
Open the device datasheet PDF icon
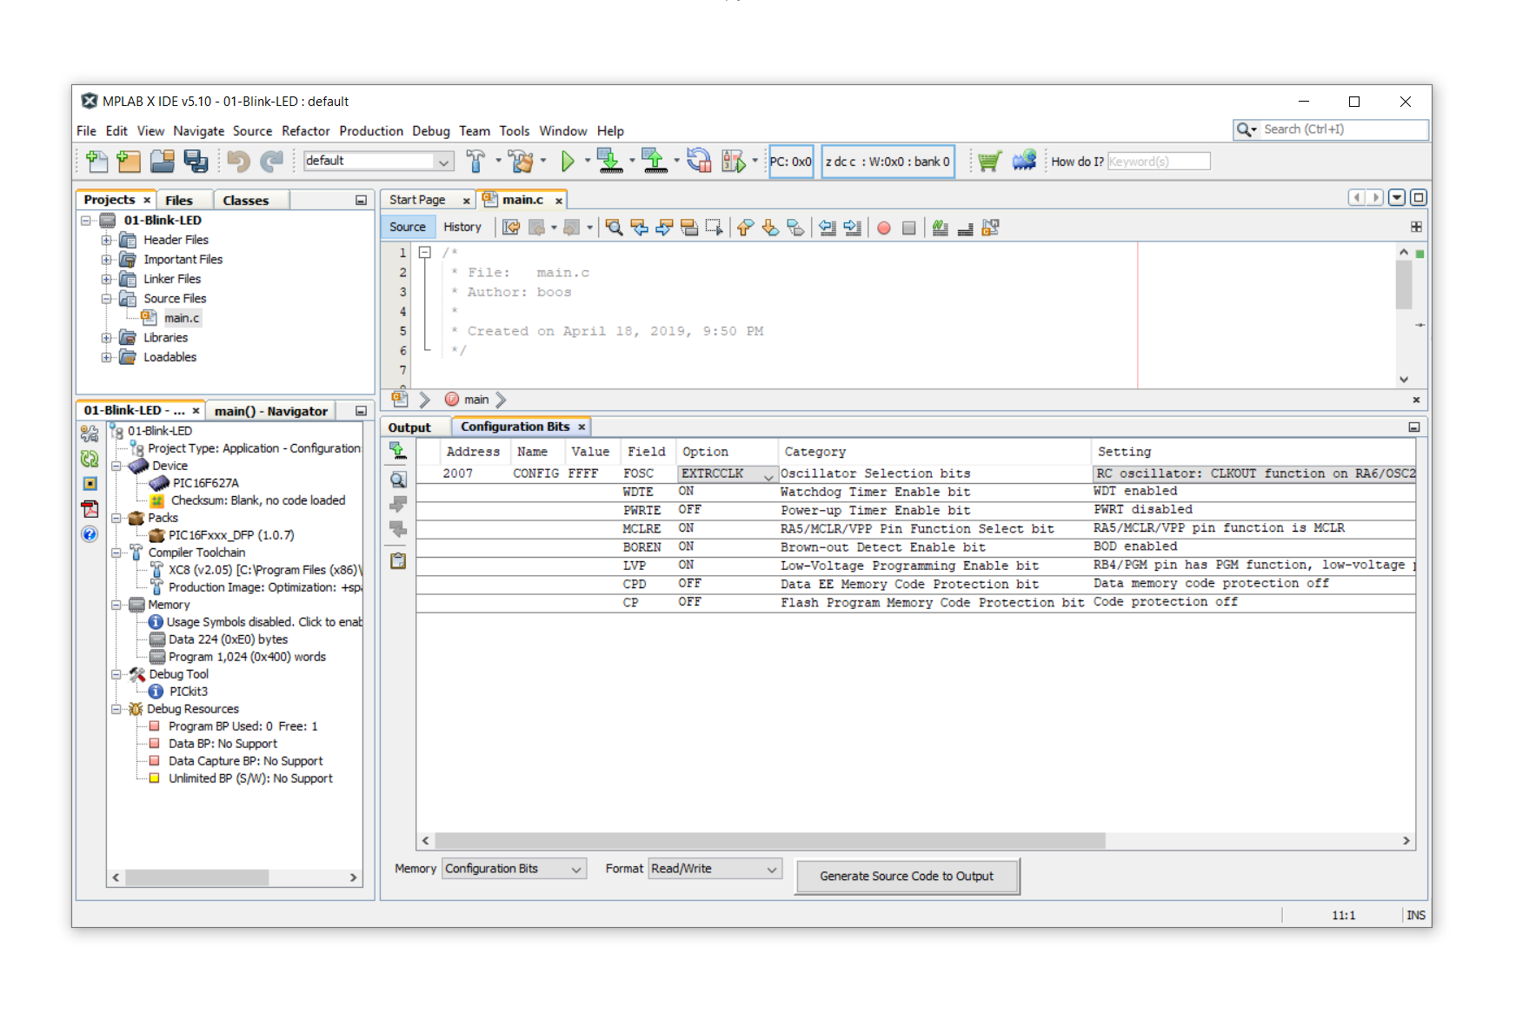point(90,509)
